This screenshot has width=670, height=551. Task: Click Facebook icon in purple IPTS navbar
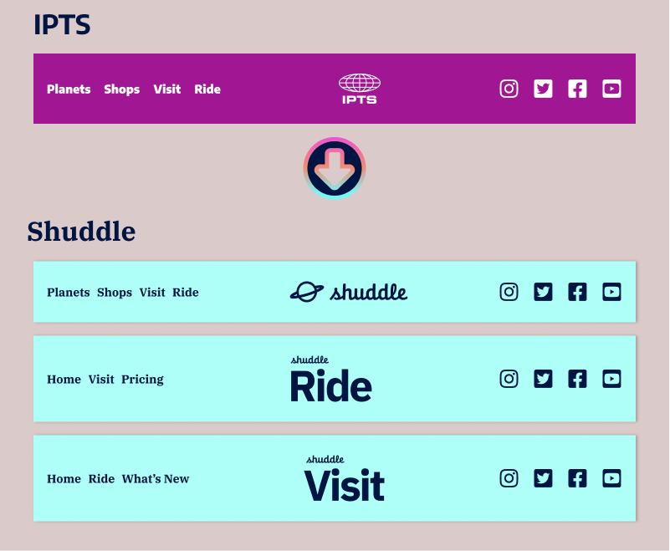(577, 89)
